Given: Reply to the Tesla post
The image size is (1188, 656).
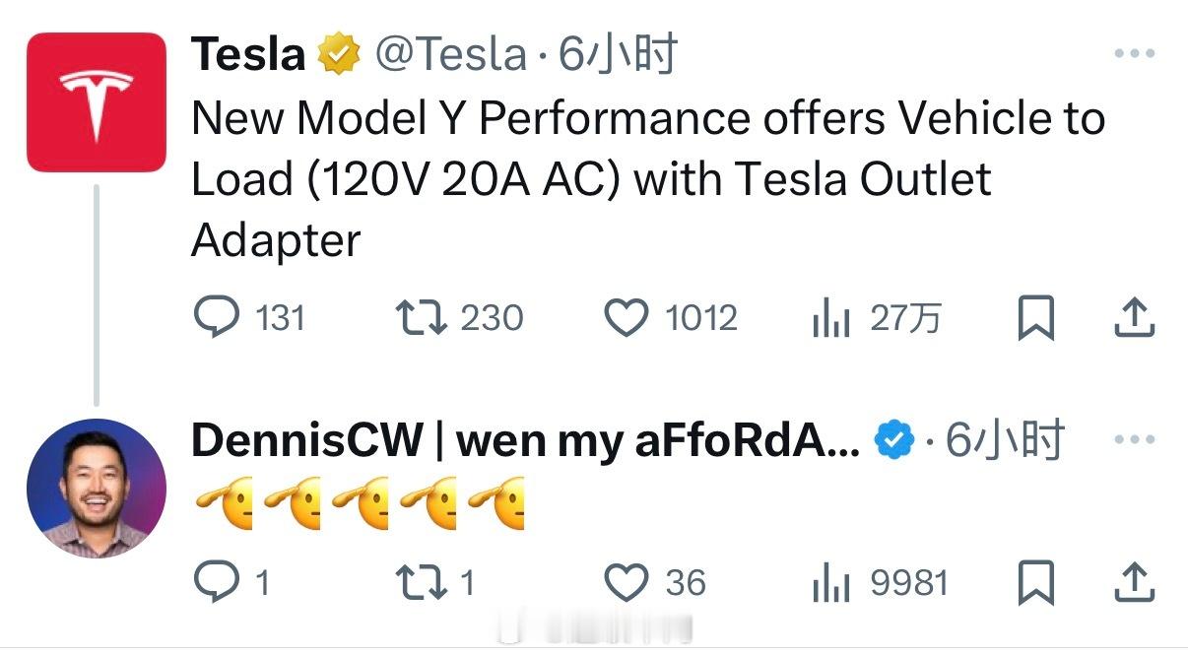Looking at the screenshot, I should pyautogui.click(x=216, y=317).
